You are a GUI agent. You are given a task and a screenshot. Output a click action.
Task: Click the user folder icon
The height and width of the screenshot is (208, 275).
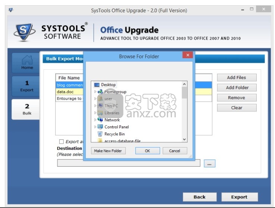coord(100,99)
